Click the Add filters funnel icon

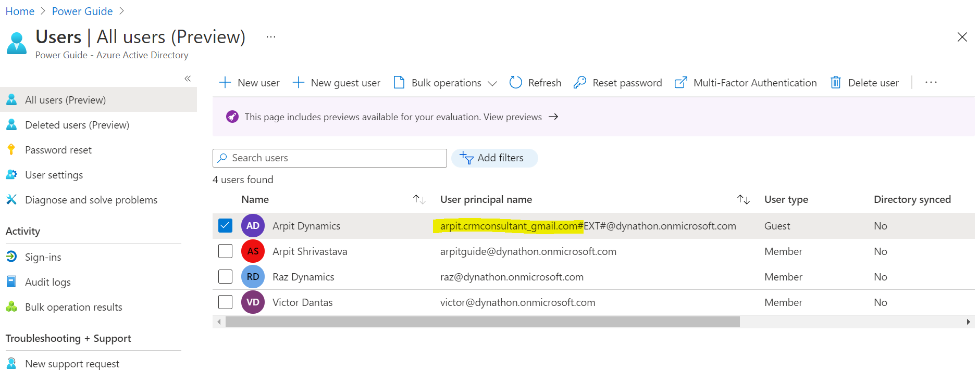point(466,158)
